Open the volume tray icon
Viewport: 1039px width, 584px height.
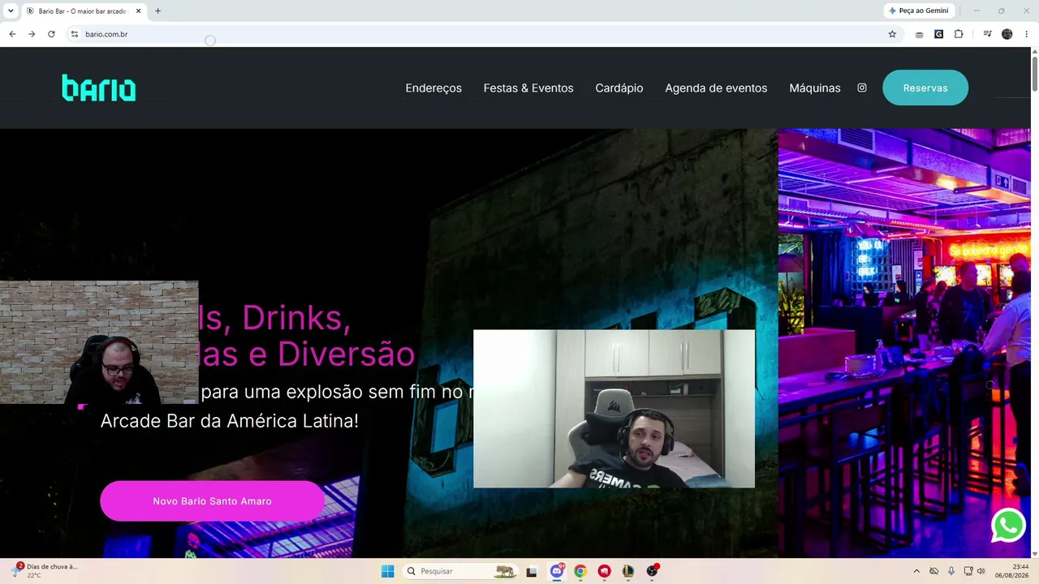[x=981, y=571]
